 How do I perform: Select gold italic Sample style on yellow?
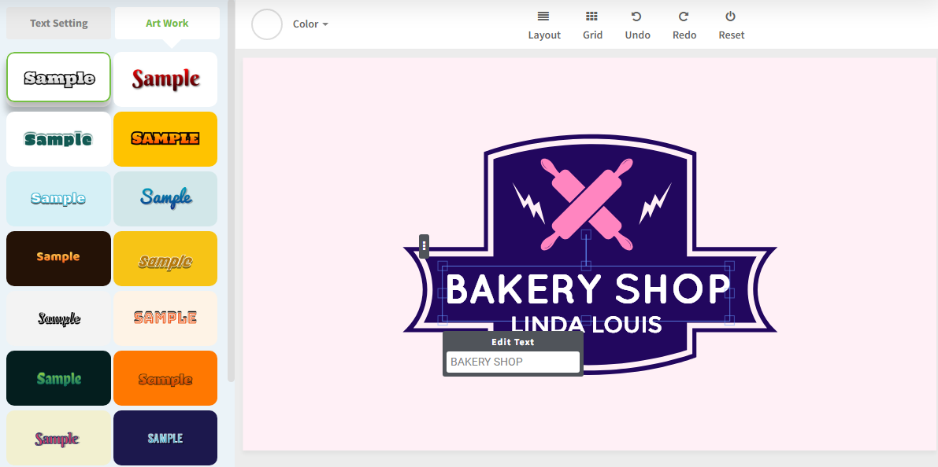tap(165, 259)
